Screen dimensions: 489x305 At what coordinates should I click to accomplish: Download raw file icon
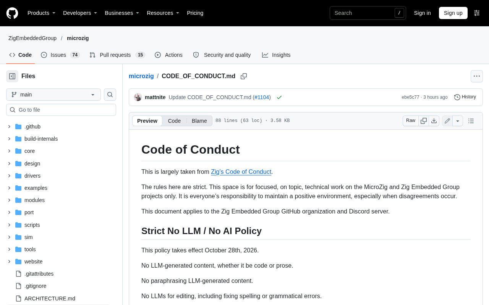click(x=434, y=121)
